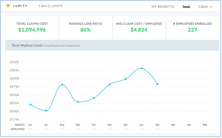Click the 1-844-2-LUMITY phone number
The width and height of the screenshot is (222, 138).
[x=51, y=7]
